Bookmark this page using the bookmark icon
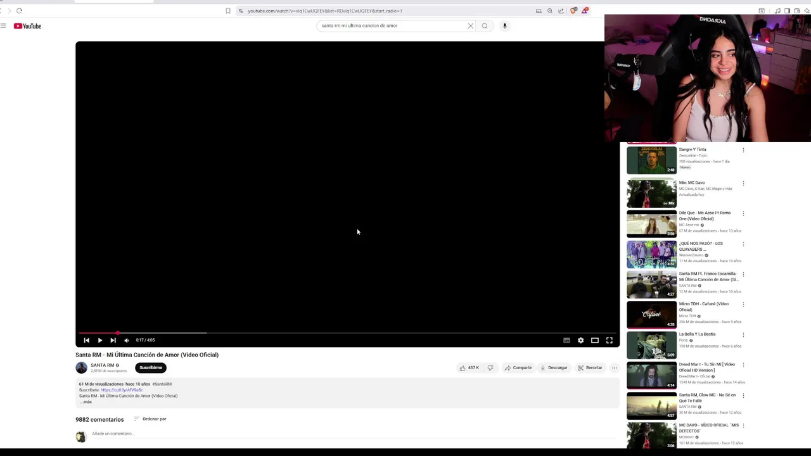The width and height of the screenshot is (811, 456). tap(228, 11)
